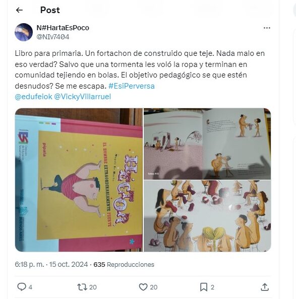This screenshot has width=296, height=299.
Task: Share the post via the upload icon
Action: pos(265,287)
